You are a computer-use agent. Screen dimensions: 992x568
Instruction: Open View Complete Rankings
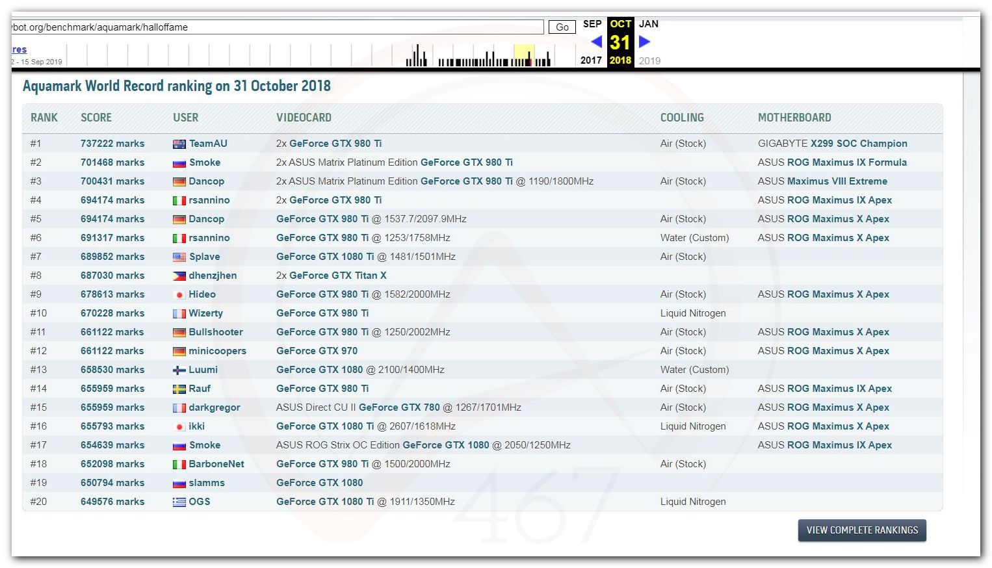tap(862, 530)
